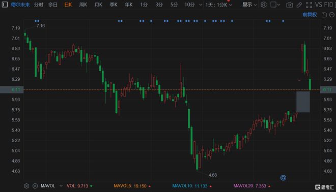Image resolution: width=336 pixels, height=192 pixels.
Task: Expand the 显示 display dropdown
Action: tap(249, 5)
